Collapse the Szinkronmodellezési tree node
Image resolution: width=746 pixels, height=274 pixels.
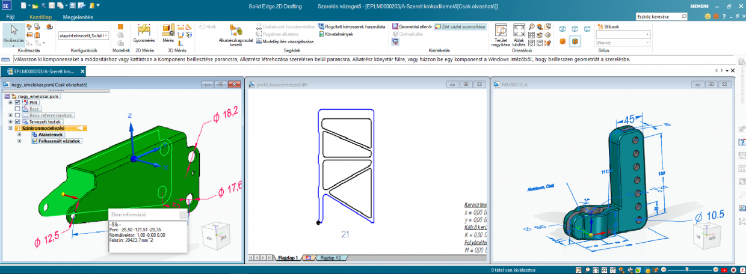tap(10, 129)
